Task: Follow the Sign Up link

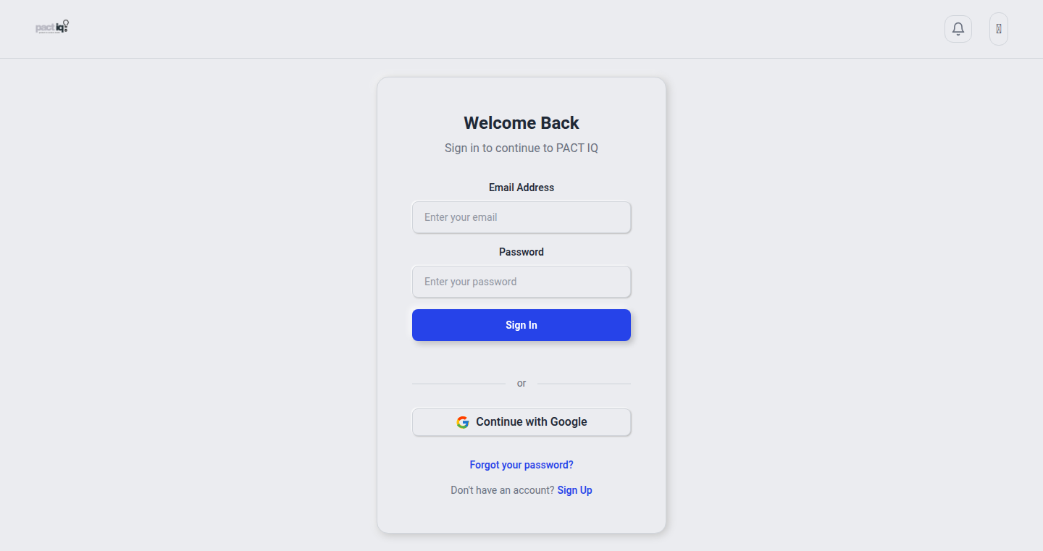Action: (575, 490)
